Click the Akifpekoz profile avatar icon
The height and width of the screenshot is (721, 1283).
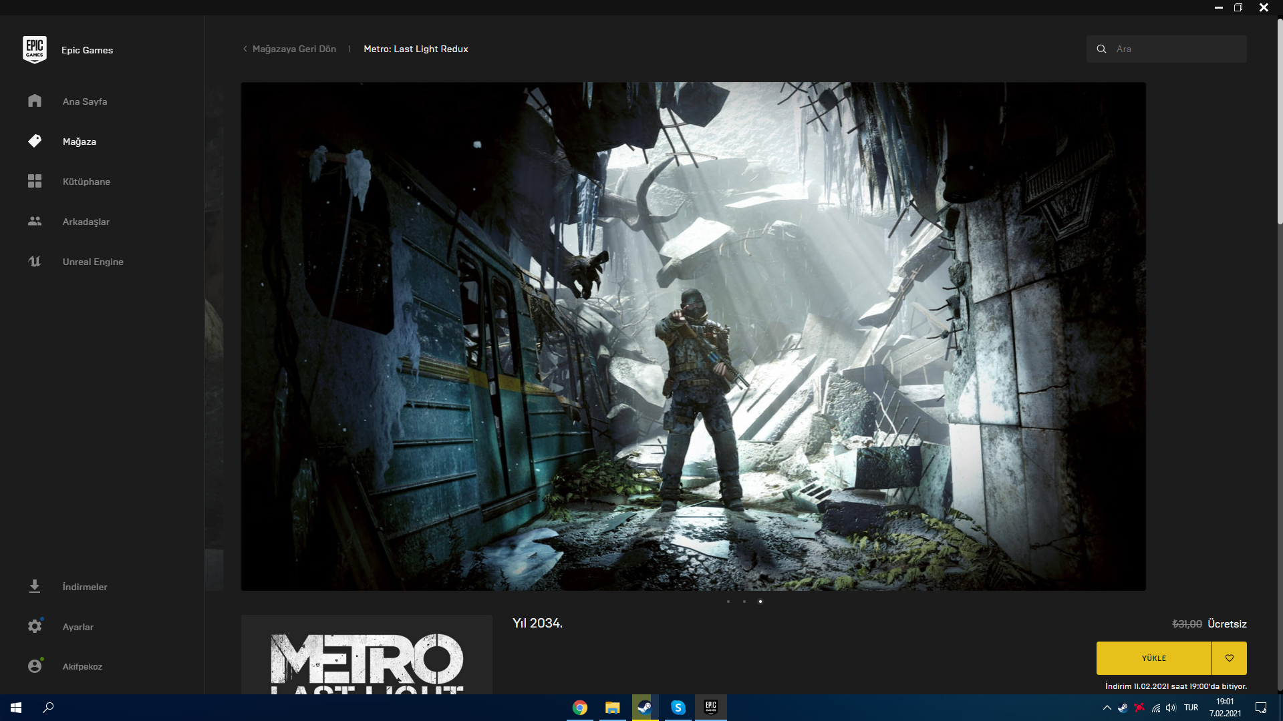pyautogui.click(x=35, y=666)
